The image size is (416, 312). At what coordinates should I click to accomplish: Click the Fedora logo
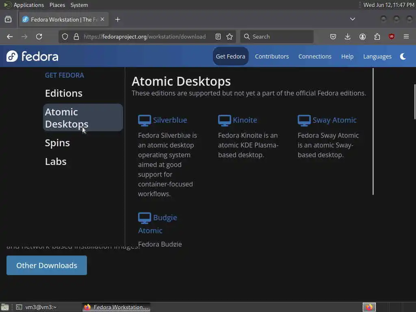[x=32, y=56]
